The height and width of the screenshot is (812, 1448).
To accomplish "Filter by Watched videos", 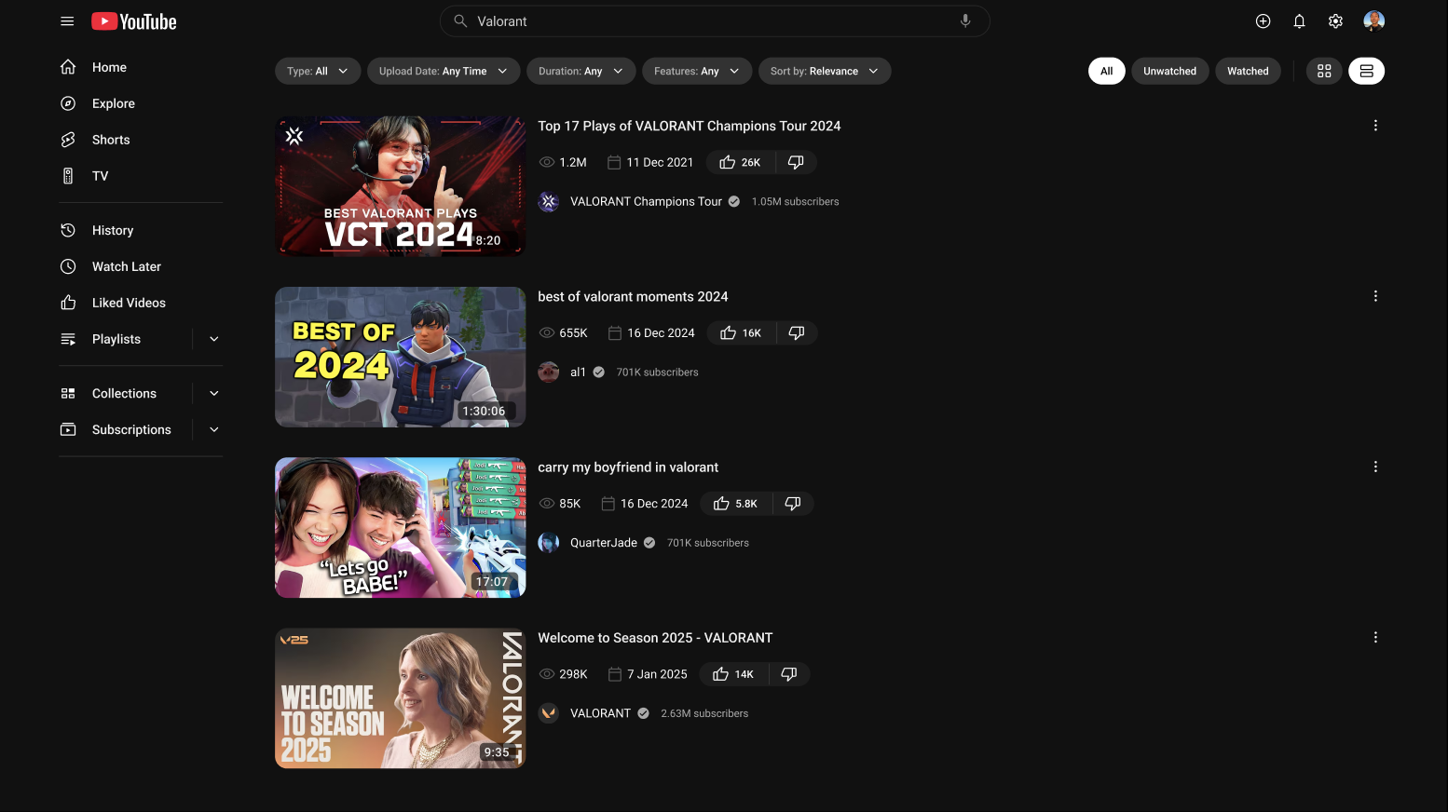I will (1248, 71).
